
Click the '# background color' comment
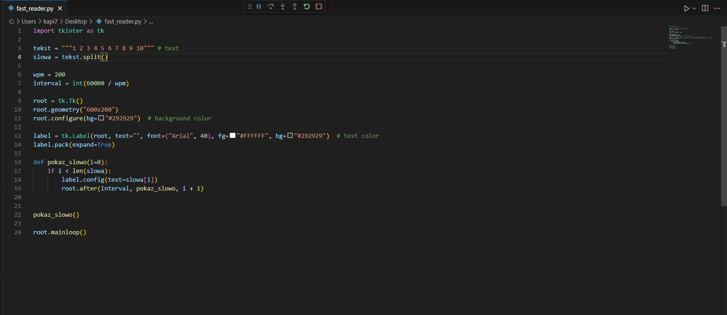click(180, 118)
